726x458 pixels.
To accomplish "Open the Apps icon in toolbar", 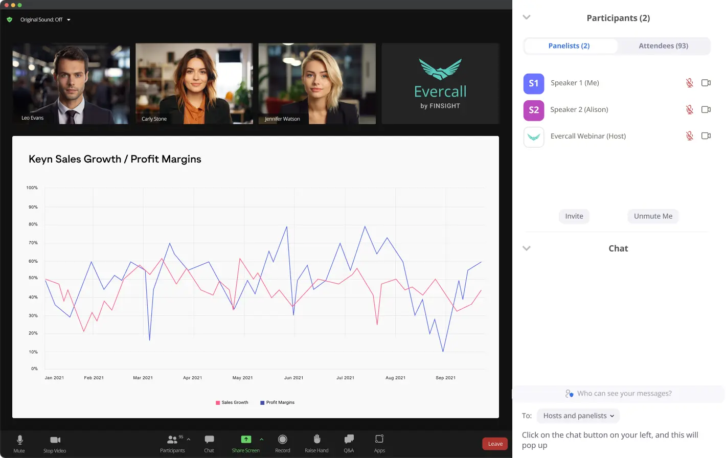I will (x=379, y=439).
